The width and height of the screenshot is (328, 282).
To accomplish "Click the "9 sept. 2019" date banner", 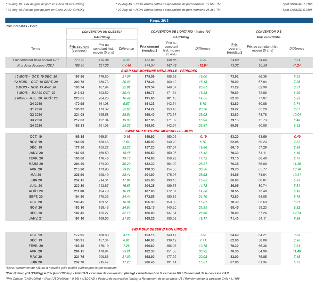I will 159,20.
